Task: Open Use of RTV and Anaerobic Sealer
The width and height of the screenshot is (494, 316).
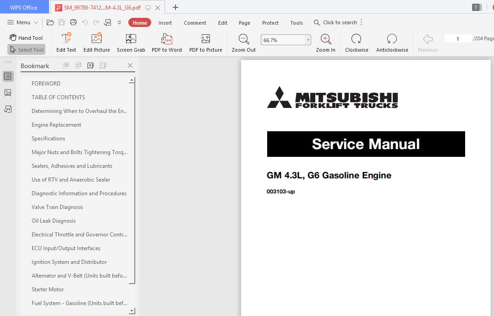Action: (x=71, y=180)
